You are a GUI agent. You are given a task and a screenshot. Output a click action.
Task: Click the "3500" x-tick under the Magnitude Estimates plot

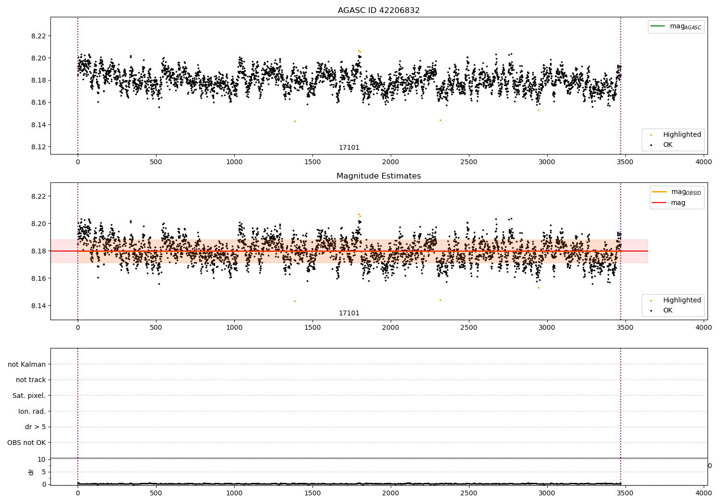coord(625,327)
